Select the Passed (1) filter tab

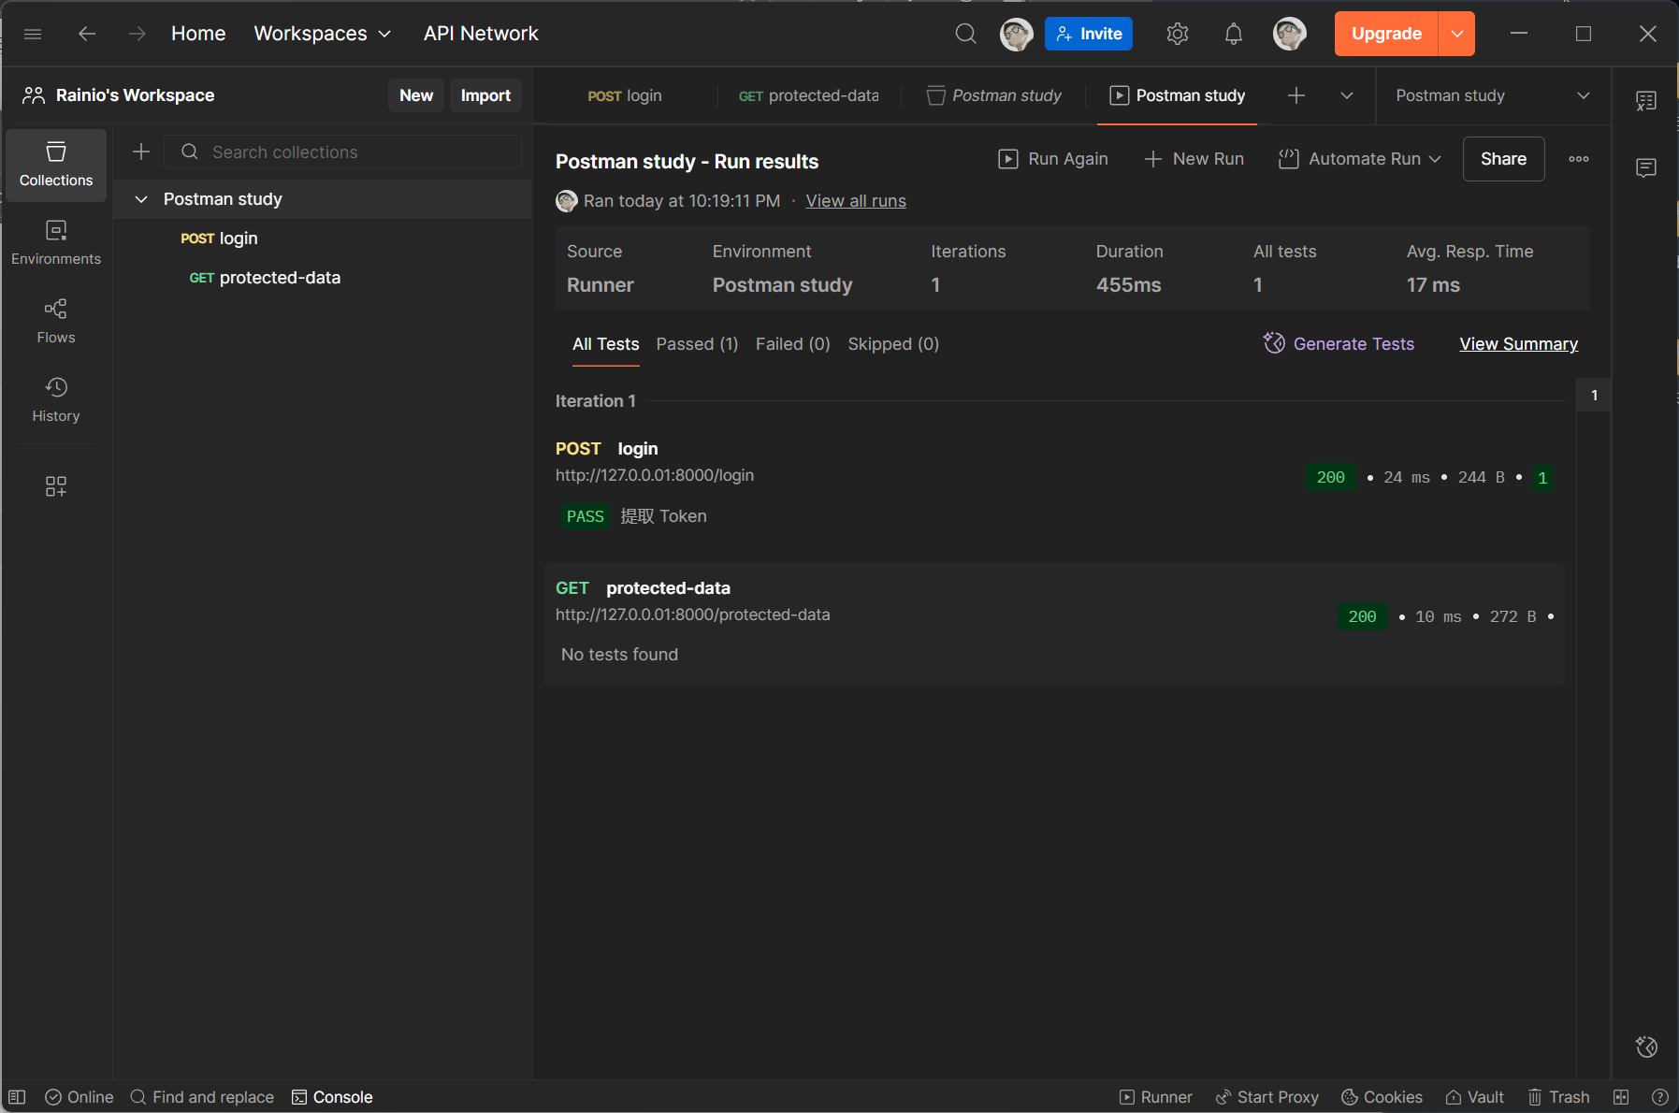click(697, 344)
